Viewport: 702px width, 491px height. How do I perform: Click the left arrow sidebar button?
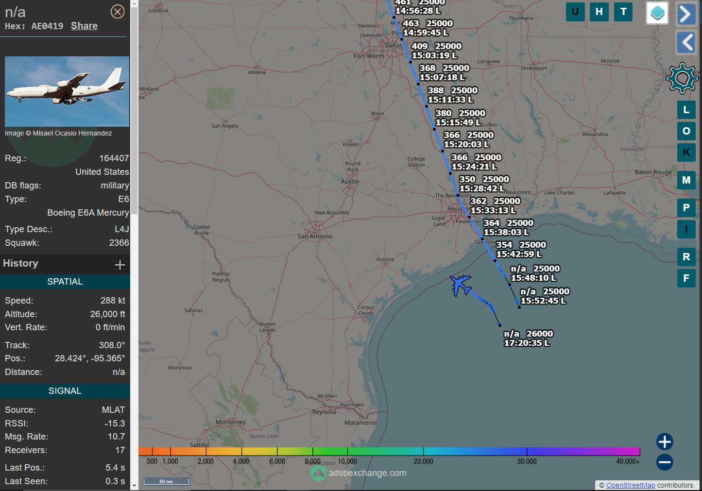685,42
